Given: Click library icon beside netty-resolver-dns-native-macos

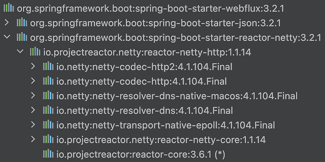Looking at the screenshot, I should pyautogui.click(x=49, y=95).
